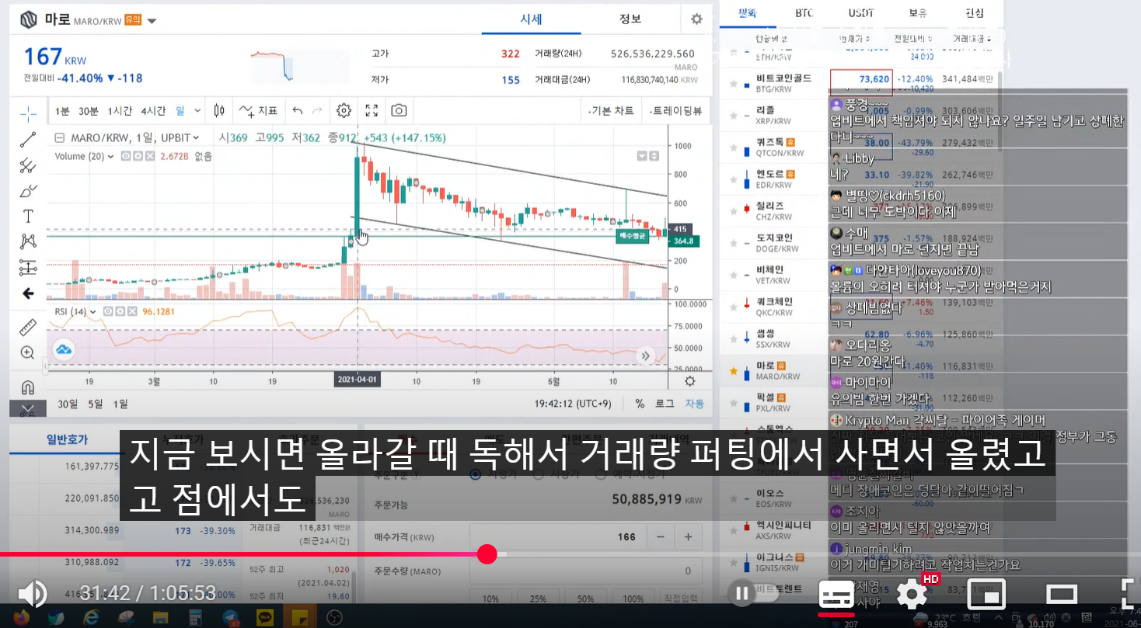Mute the video with speaker icon
The width and height of the screenshot is (1141, 628).
pyautogui.click(x=32, y=595)
